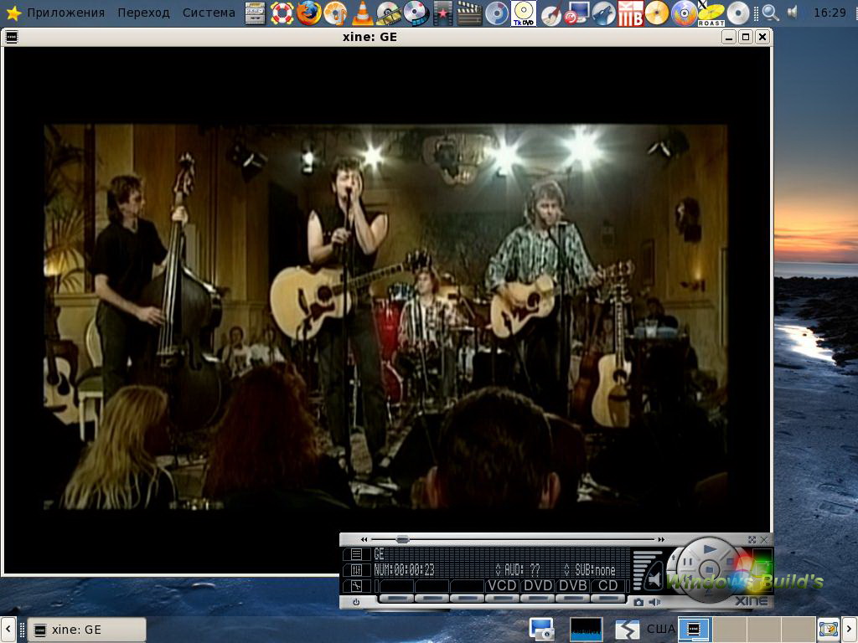The height and width of the screenshot is (643, 858).
Task: Open the xine file browser center button
Action: (x=709, y=569)
